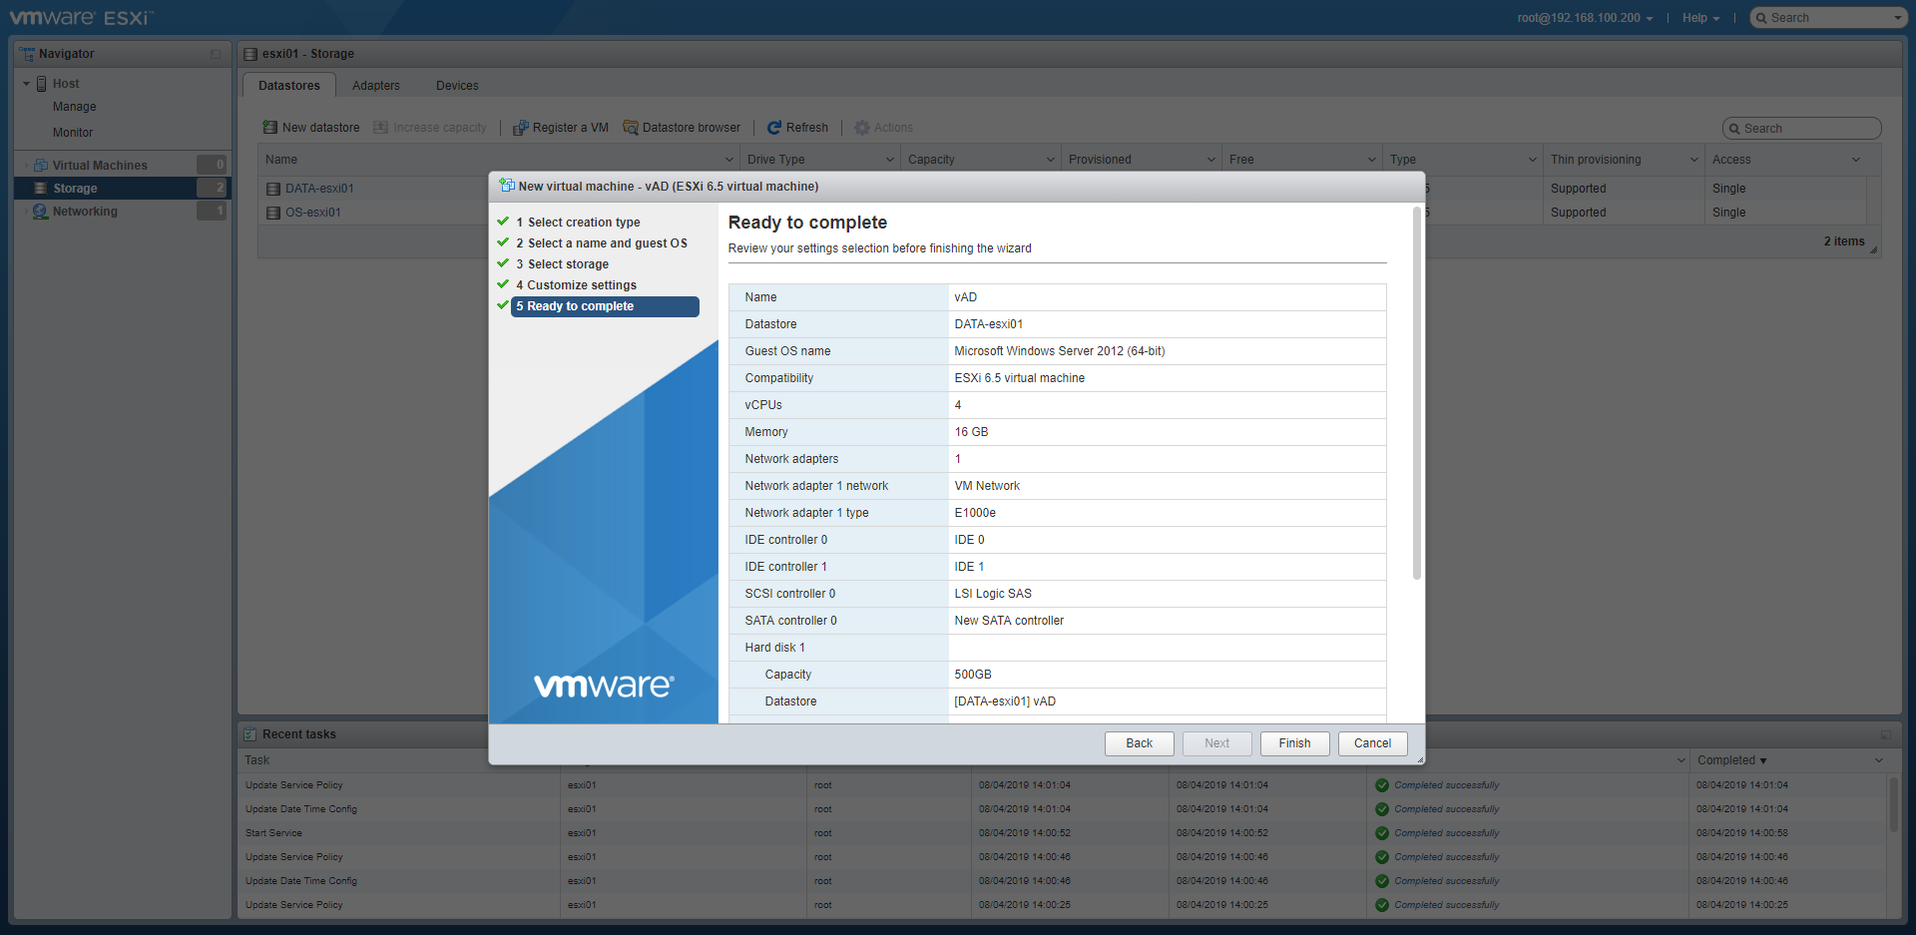The image size is (1916, 935).
Task: Open the Help dropdown menu
Action: pyautogui.click(x=1700, y=18)
